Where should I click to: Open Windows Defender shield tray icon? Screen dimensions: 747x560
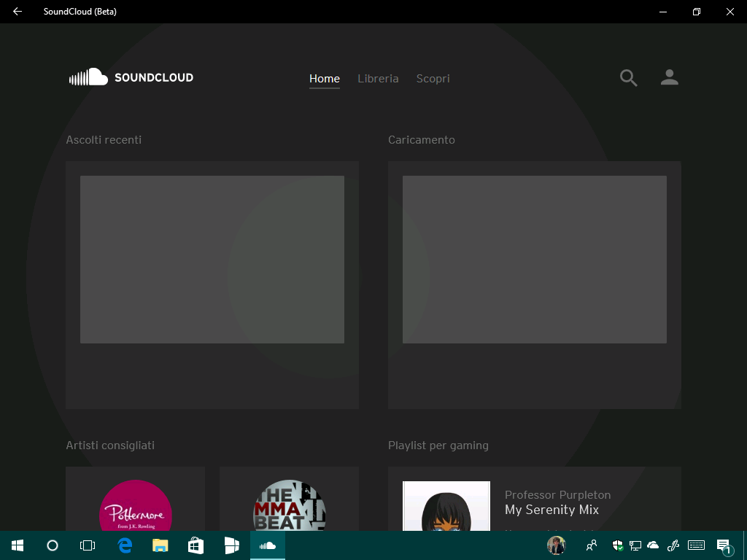[x=617, y=545]
